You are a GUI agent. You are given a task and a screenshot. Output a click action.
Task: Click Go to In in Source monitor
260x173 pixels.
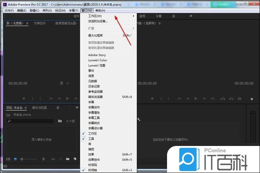(51, 99)
